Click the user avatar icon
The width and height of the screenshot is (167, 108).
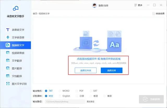point(94,5)
